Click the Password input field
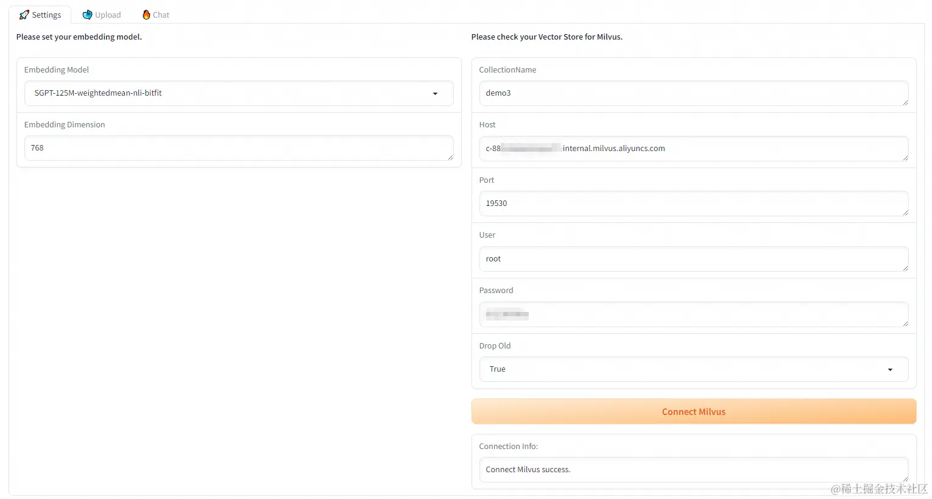Image resolution: width=932 pixels, height=499 pixels. 694,314
